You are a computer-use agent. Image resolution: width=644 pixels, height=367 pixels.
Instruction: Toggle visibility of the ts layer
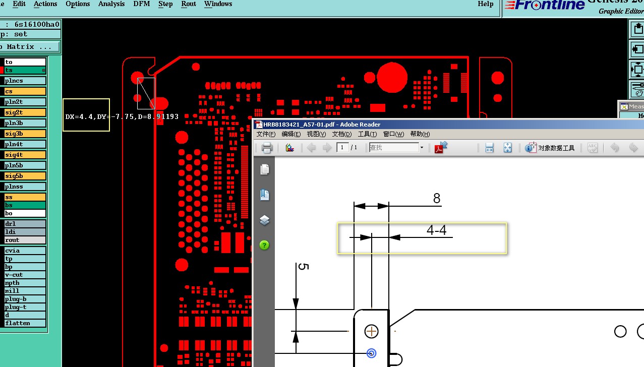click(25, 70)
